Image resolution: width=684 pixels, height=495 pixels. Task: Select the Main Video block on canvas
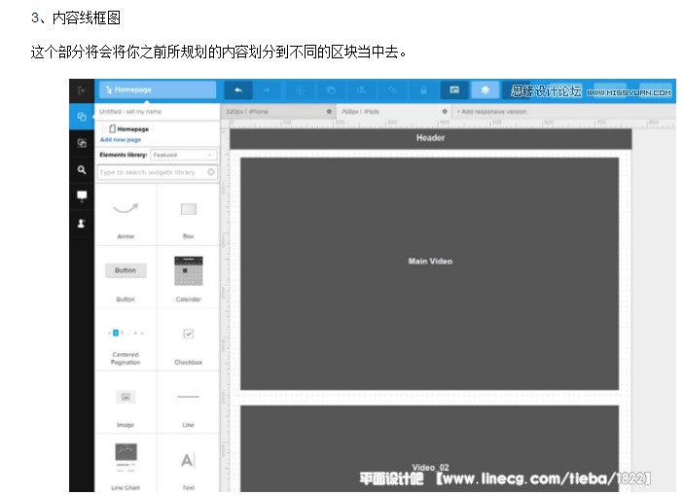[430, 273]
